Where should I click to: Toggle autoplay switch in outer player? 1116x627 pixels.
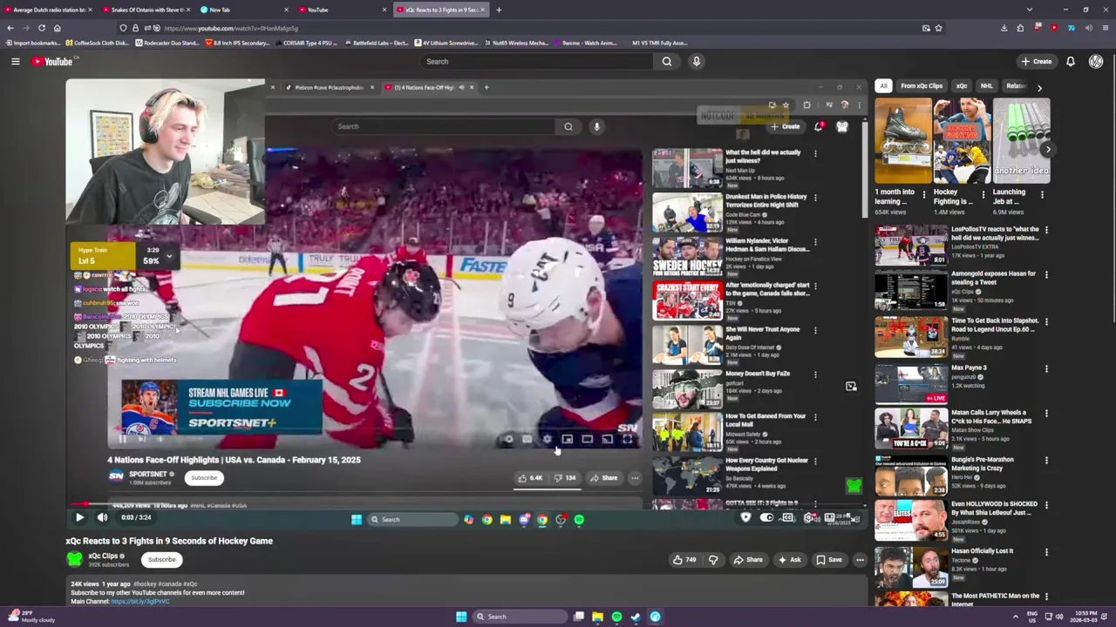766,517
